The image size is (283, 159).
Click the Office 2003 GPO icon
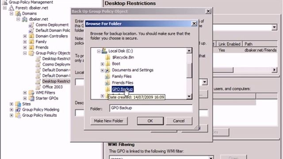point(38,87)
